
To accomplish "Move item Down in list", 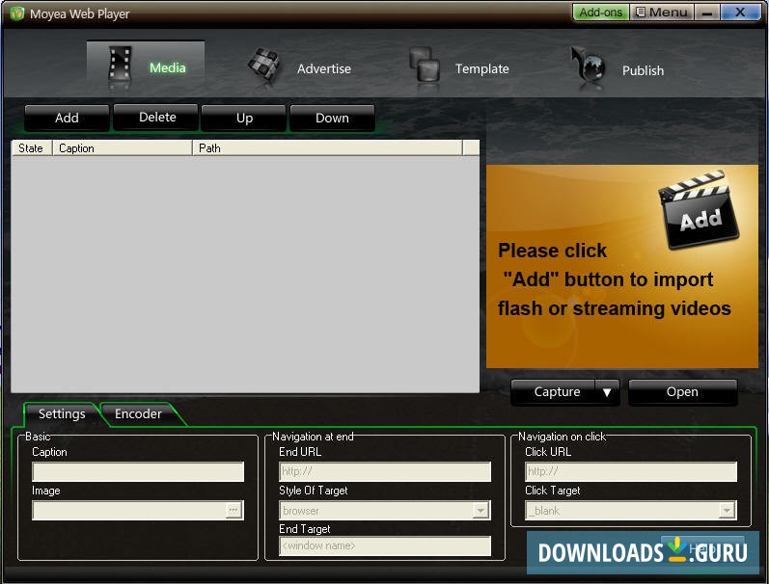I will click(332, 119).
